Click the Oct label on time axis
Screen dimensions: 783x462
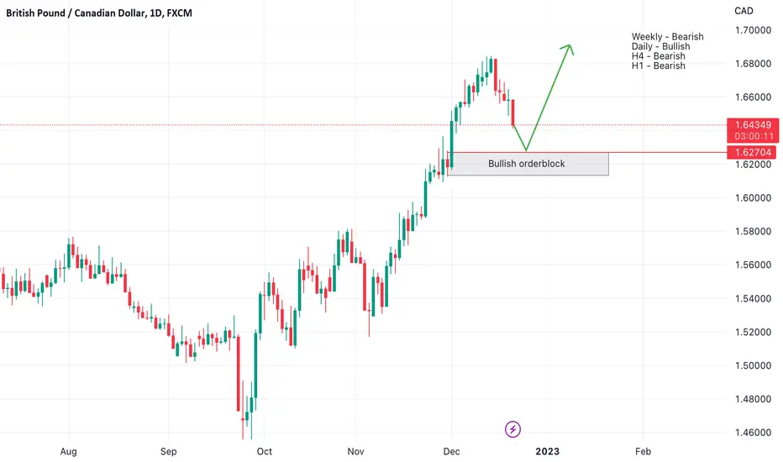pos(264,452)
